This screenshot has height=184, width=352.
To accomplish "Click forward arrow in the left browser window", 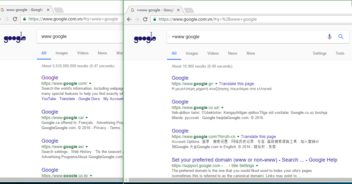I will pyautogui.click(x=7, y=19).
